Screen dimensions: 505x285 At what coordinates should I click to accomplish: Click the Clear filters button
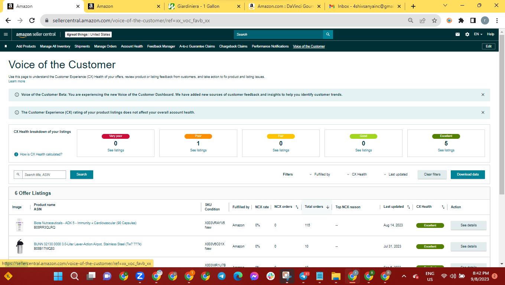(432, 174)
